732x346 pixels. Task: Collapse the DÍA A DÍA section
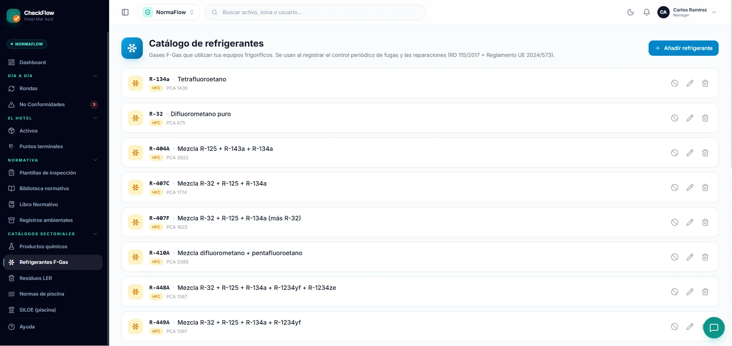pyautogui.click(x=95, y=76)
